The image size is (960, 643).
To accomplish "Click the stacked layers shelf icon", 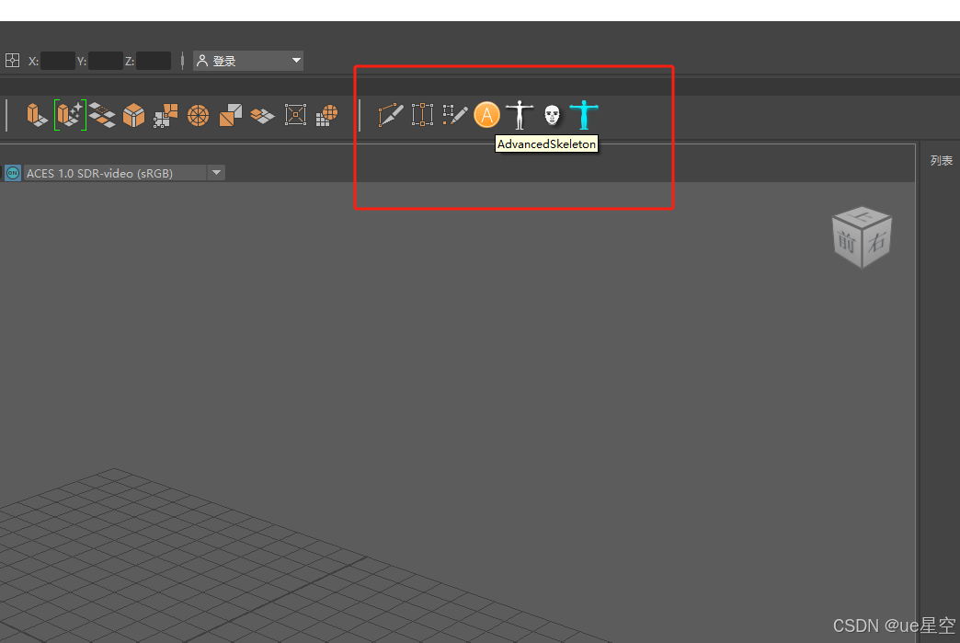I will coord(102,115).
